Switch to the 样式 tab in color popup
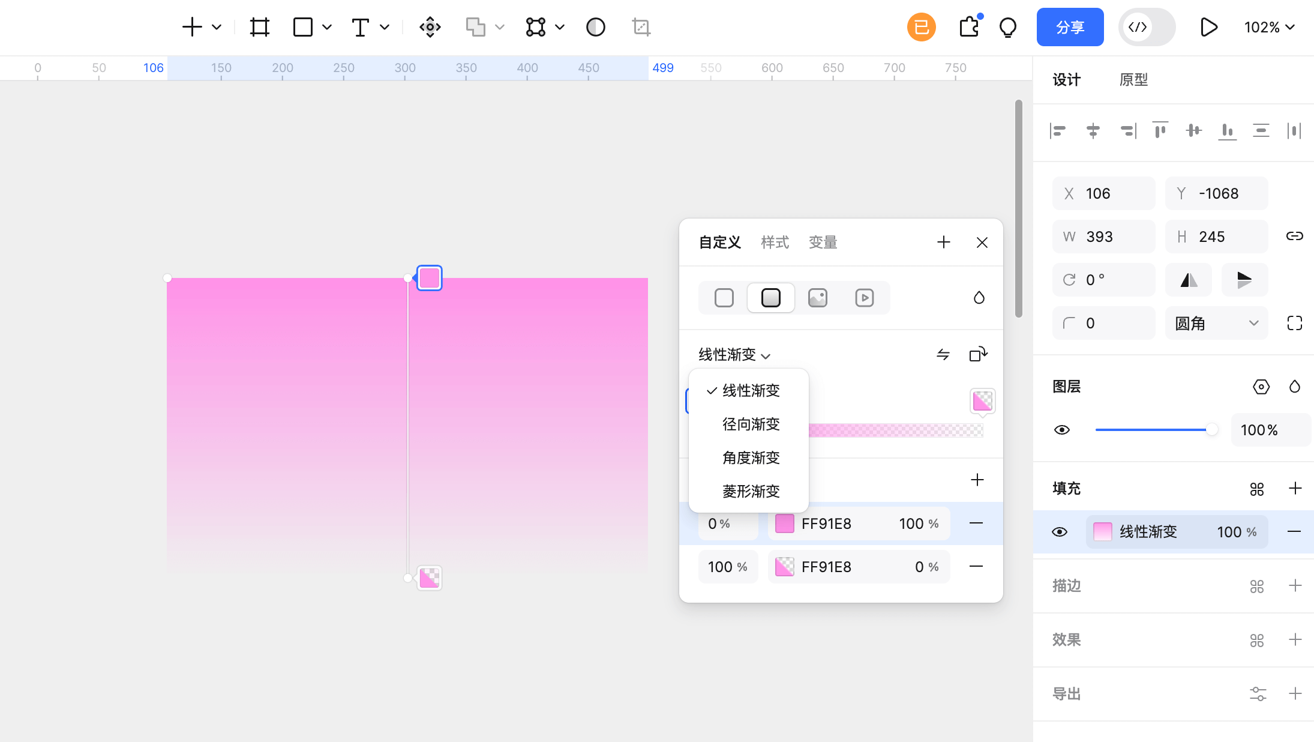The height and width of the screenshot is (742, 1314). tap(775, 243)
